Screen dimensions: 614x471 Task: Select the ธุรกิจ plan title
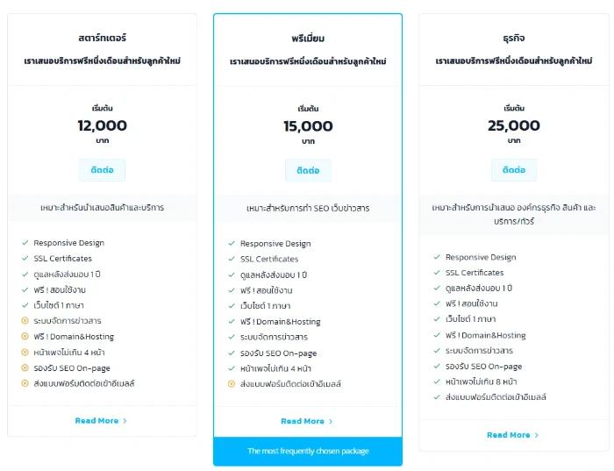[x=514, y=38]
